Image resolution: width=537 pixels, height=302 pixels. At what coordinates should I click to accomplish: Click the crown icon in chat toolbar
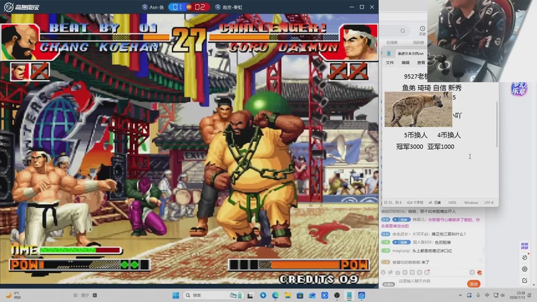(x=397, y=272)
